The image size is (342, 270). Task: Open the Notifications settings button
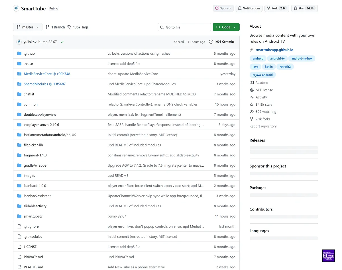[249, 9]
